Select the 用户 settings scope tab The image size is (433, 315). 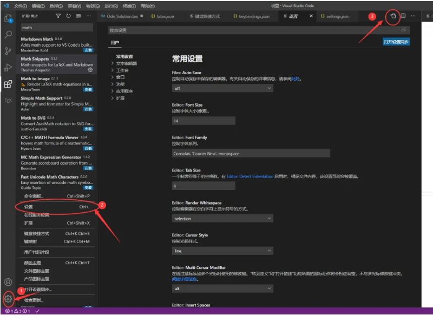point(115,43)
